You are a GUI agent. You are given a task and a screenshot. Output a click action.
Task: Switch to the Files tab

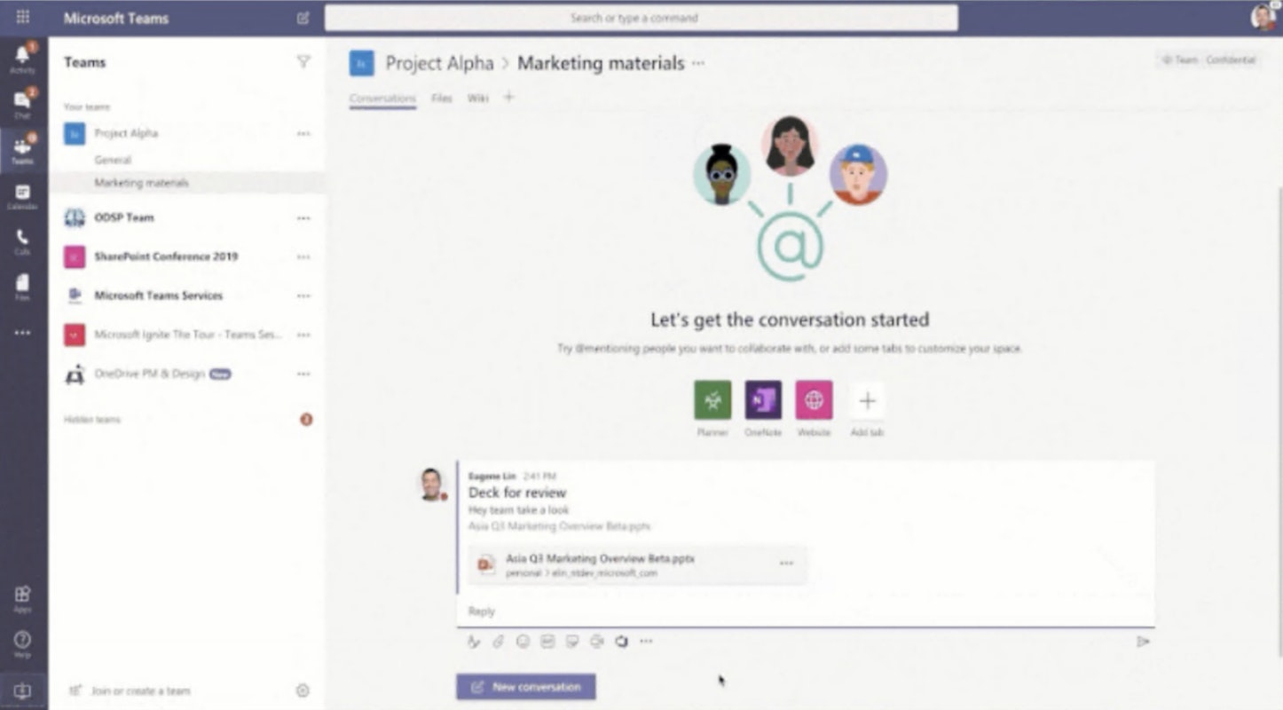[x=441, y=98]
